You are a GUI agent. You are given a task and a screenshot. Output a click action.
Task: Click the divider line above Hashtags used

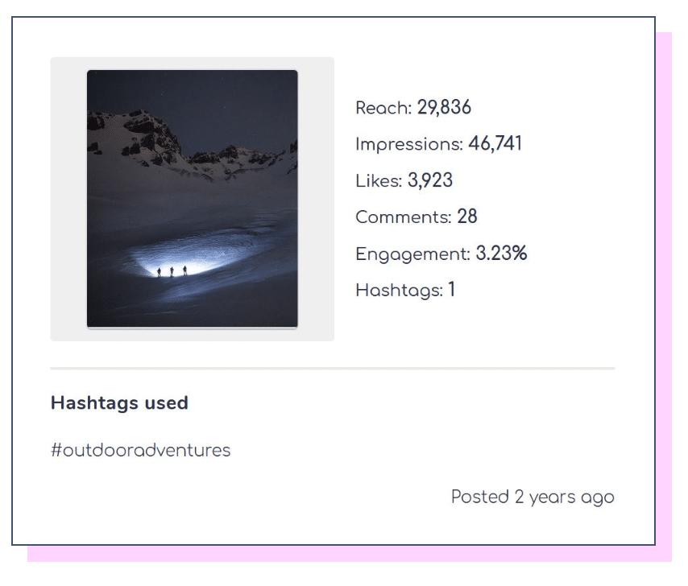(x=332, y=369)
